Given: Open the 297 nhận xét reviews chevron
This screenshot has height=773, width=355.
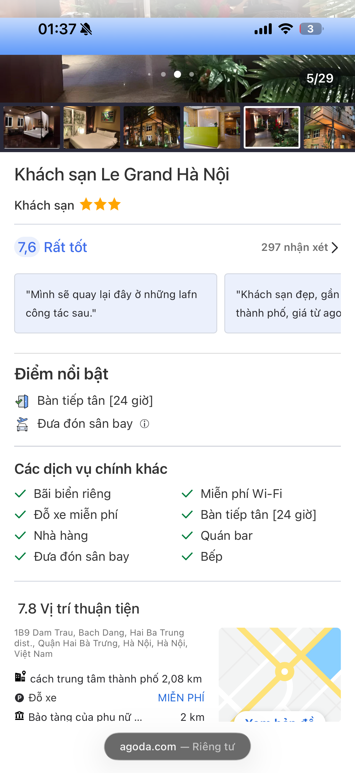Looking at the screenshot, I should (x=335, y=248).
